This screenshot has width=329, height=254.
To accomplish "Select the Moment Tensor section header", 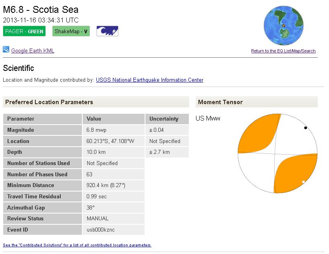I will [x=221, y=102].
